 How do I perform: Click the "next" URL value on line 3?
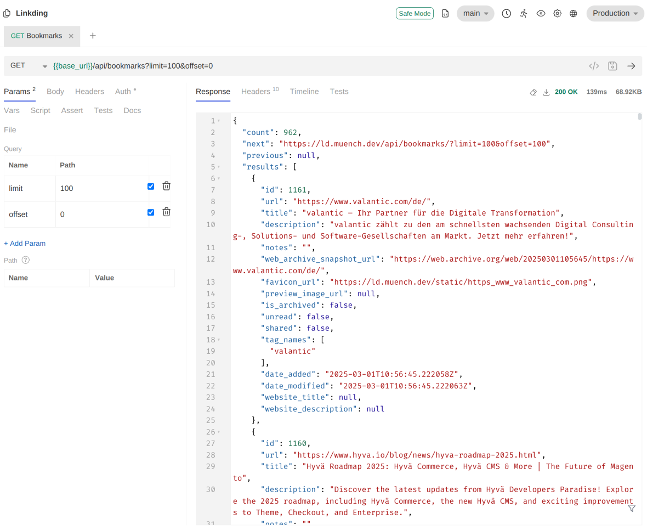[x=415, y=144]
